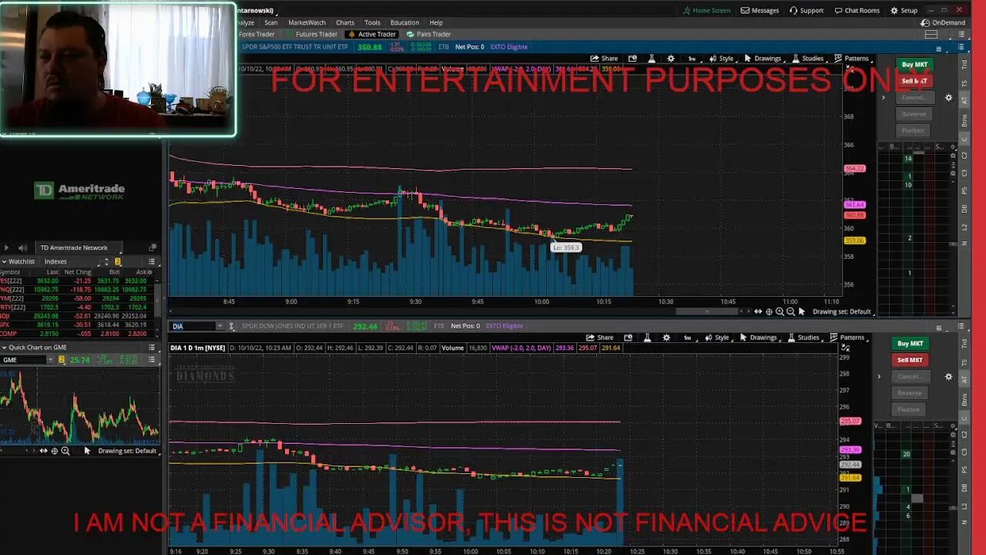
Task: Open the Messages panel
Action: (760, 11)
